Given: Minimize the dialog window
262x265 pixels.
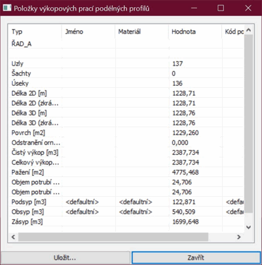Looking at the screenshot, I should (193, 8).
